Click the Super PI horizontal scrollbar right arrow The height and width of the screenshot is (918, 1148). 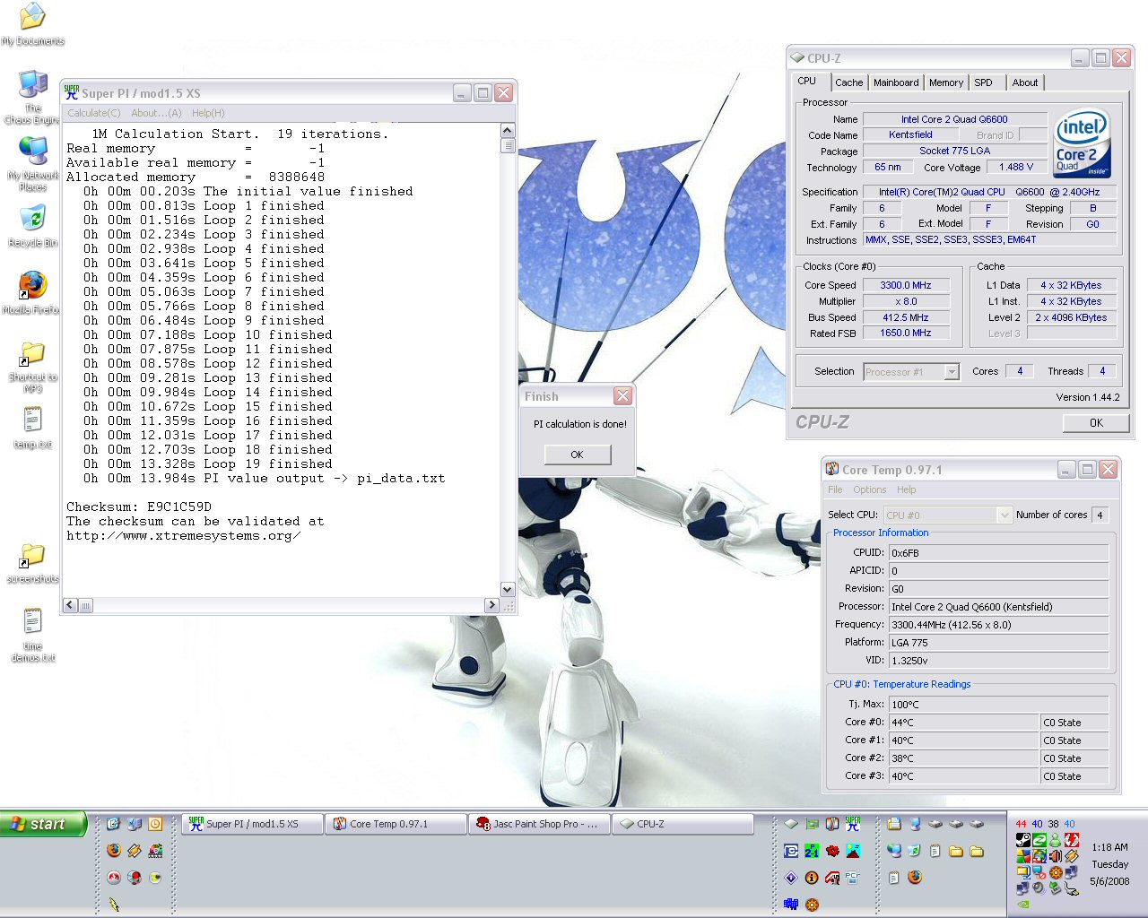pyautogui.click(x=491, y=605)
